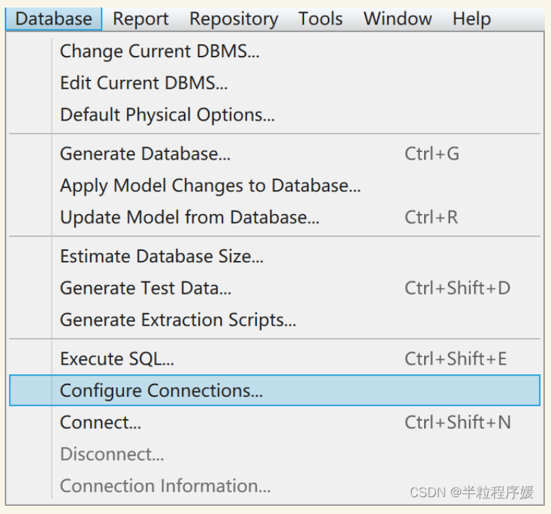Open the Database menu
Viewport: 551px width, 514px height.
coord(54,18)
